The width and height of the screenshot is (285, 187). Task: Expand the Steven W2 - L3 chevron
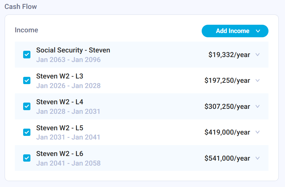coord(258,80)
